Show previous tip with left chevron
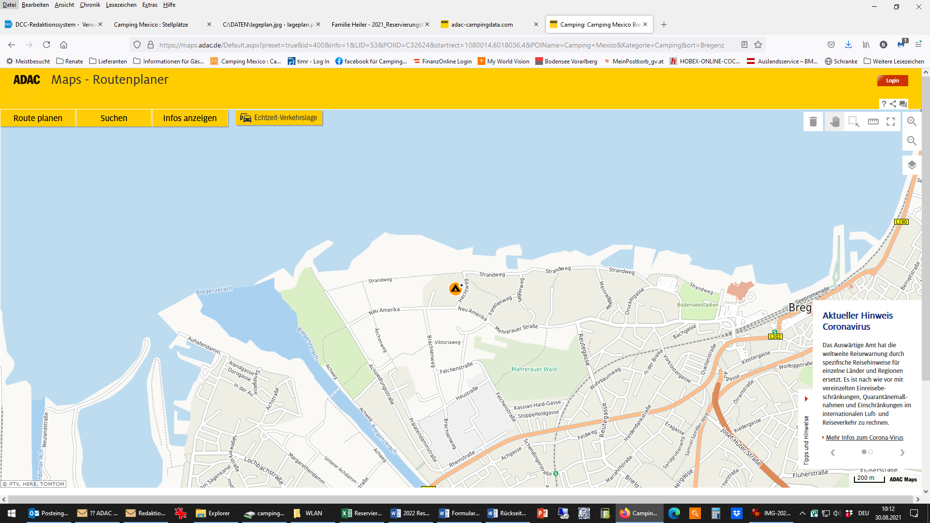The height and width of the screenshot is (523, 930). pyautogui.click(x=833, y=452)
